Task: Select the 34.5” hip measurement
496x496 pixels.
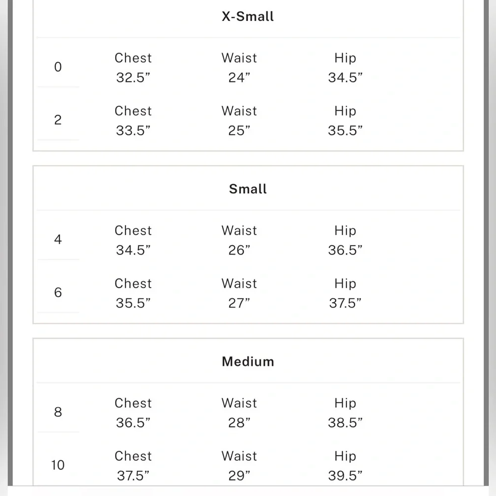Action: tap(345, 78)
